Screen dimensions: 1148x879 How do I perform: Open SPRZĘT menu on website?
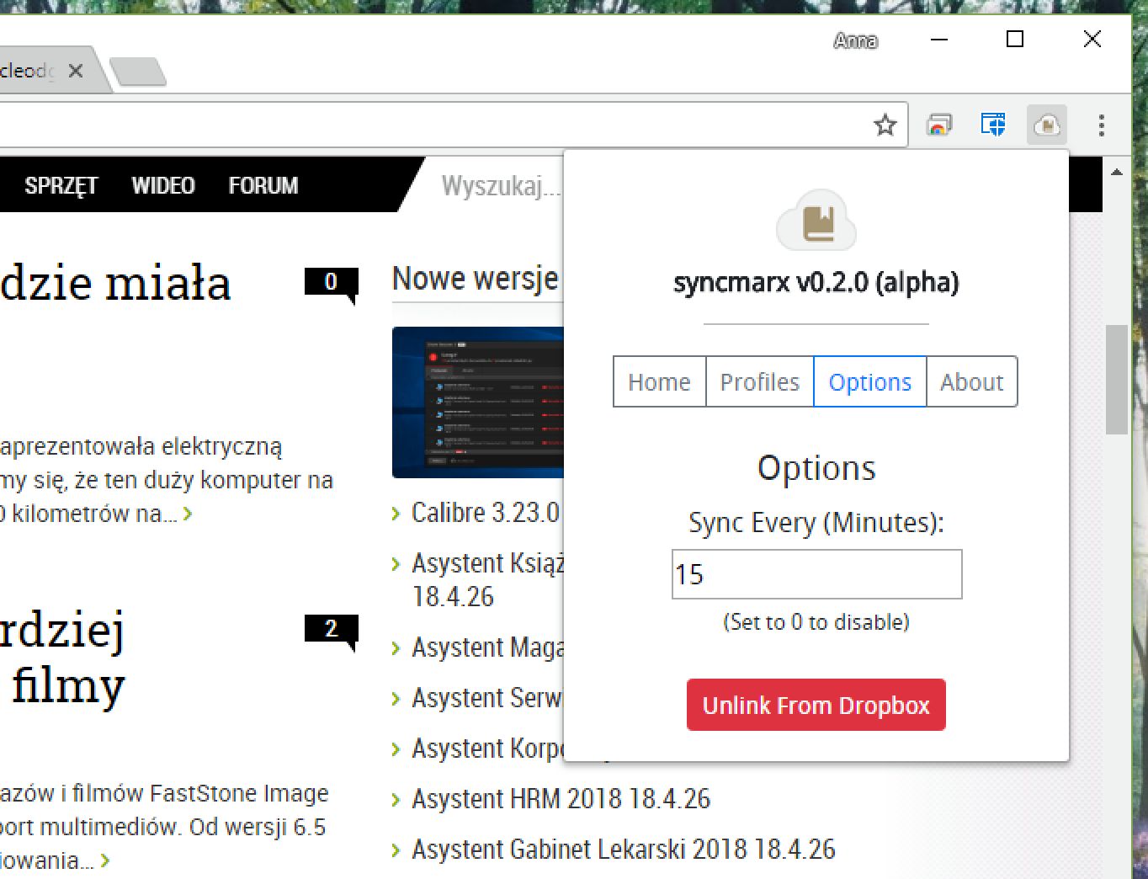[x=61, y=185]
